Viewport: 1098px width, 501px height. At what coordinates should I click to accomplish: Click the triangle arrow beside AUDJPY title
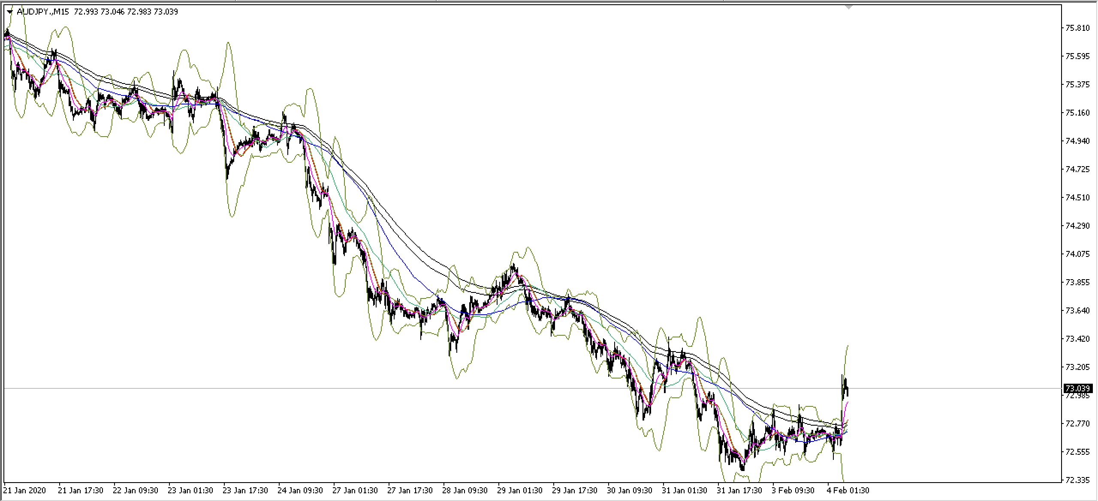[10, 12]
